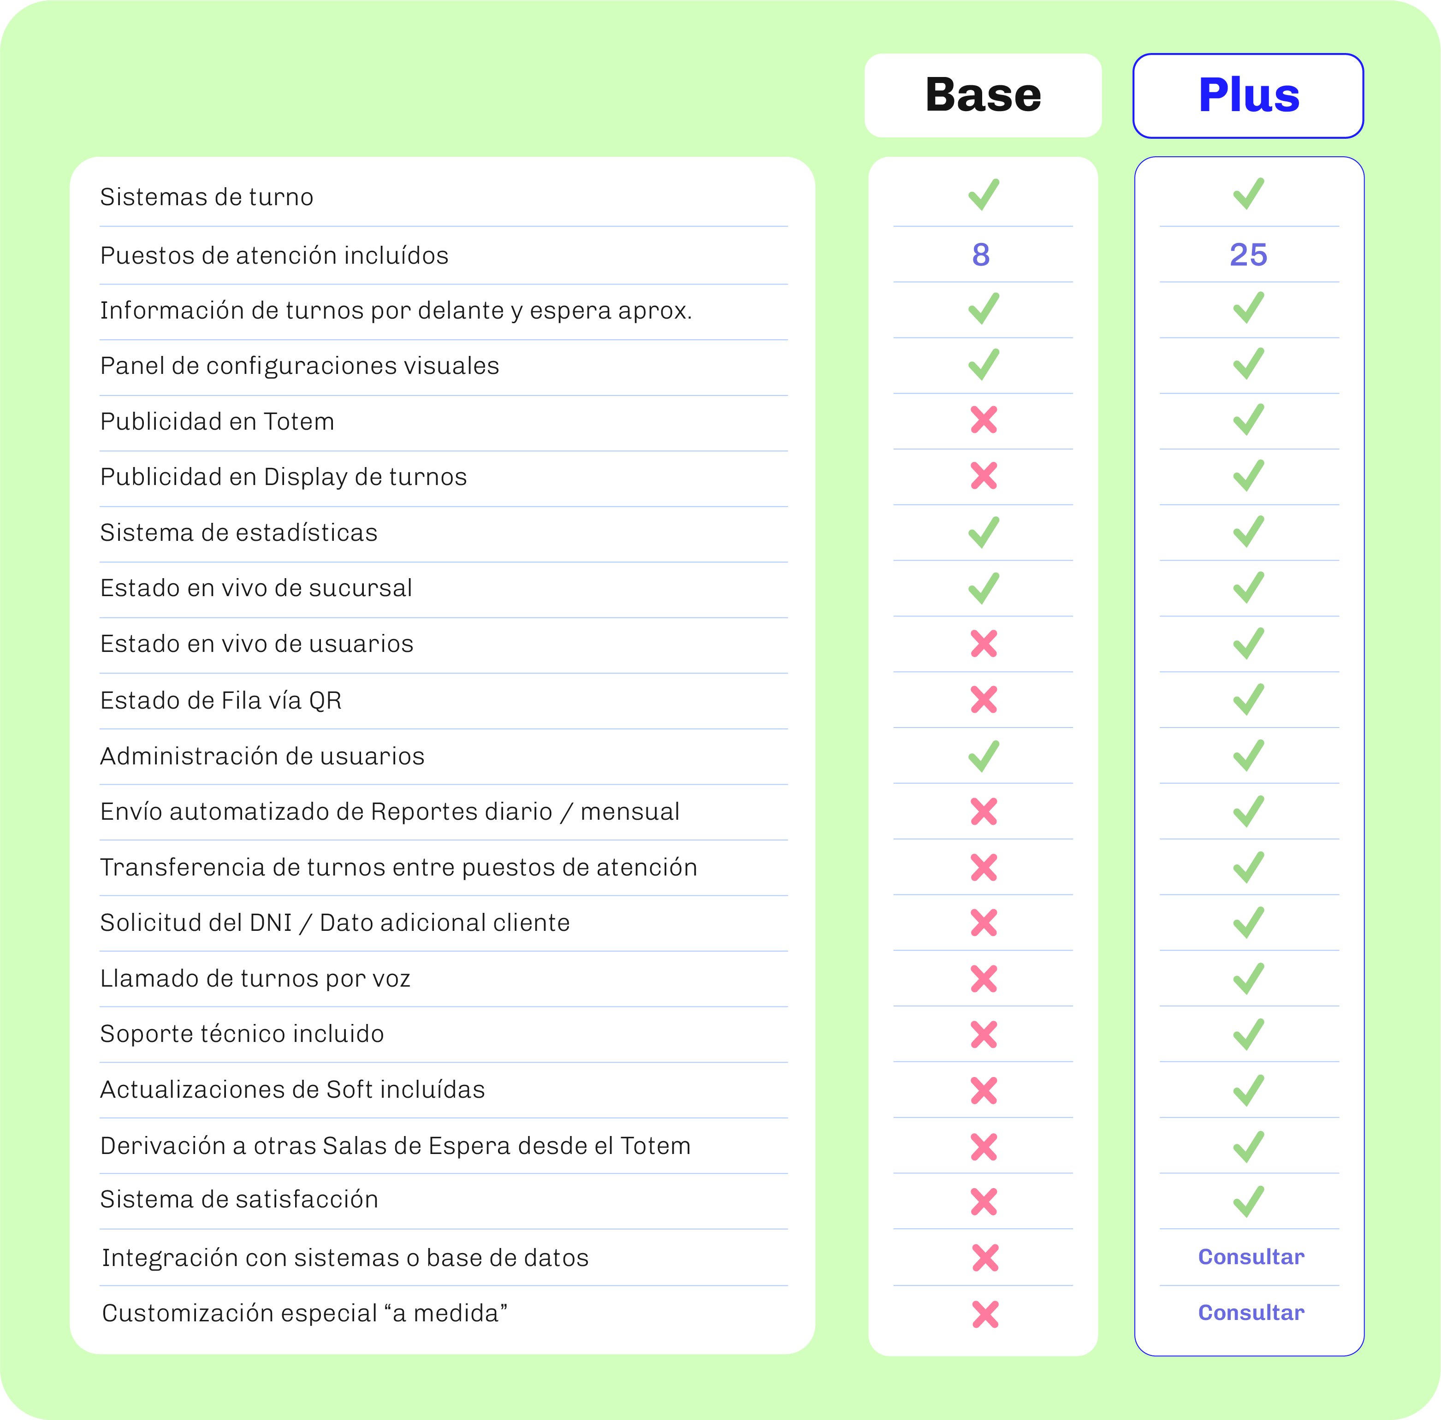Click Base red X for Actualizaciones de Soft
The image size is (1441, 1420).
984,1090
